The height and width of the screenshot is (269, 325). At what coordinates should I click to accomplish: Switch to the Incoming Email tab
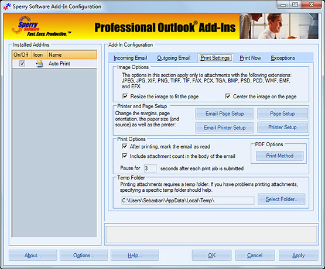point(131,58)
